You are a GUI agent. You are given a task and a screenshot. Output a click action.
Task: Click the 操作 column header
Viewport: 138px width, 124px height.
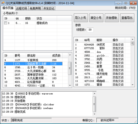(118, 40)
